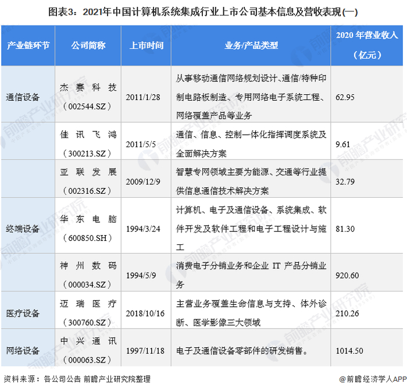Viewport: 407px width, 391px height.
Task: Click stock code 000034.SZ
Action: point(87,285)
